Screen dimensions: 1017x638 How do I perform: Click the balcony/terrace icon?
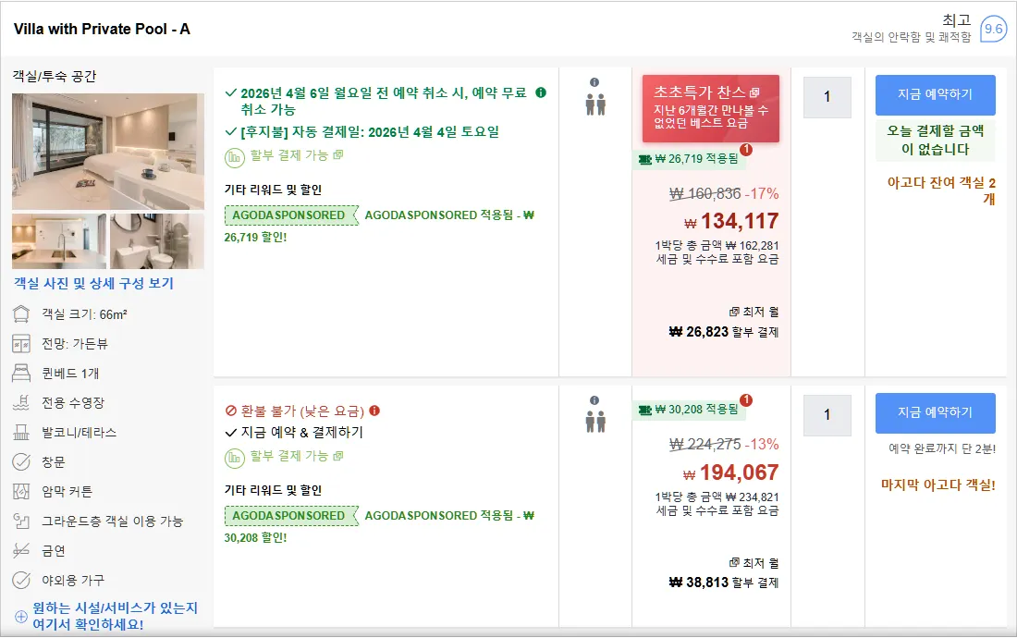(x=21, y=433)
